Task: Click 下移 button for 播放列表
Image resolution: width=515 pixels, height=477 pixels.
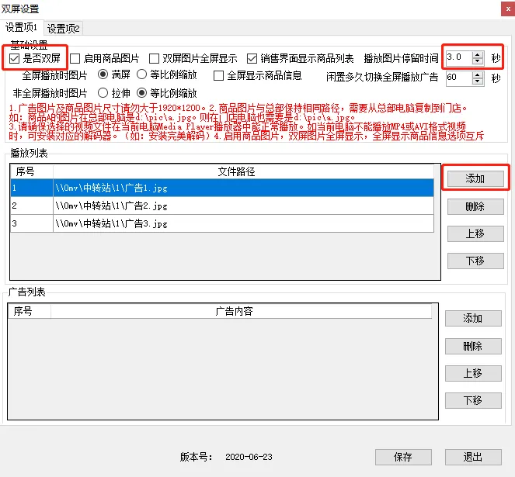Action: pyautogui.click(x=475, y=261)
